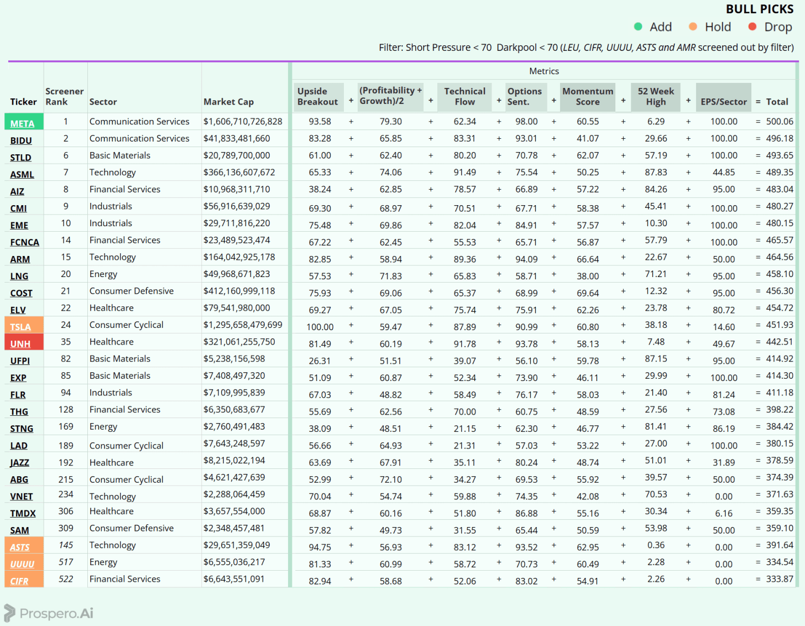Click the Sector column header
This screenshot has height=626, width=805.
tap(103, 102)
